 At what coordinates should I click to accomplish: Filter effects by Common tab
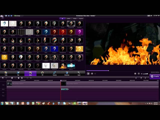(x=68, y=18)
